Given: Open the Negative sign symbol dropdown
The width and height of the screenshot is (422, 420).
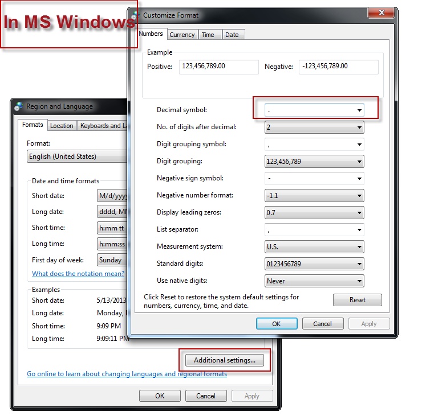Looking at the screenshot, I should pyautogui.click(x=314, y=179).
